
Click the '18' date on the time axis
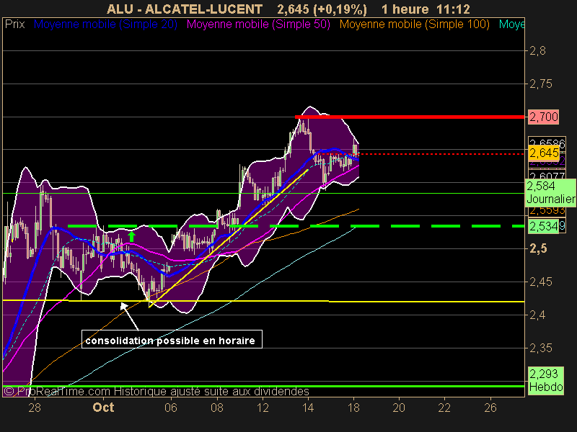(x=353, y=408)
